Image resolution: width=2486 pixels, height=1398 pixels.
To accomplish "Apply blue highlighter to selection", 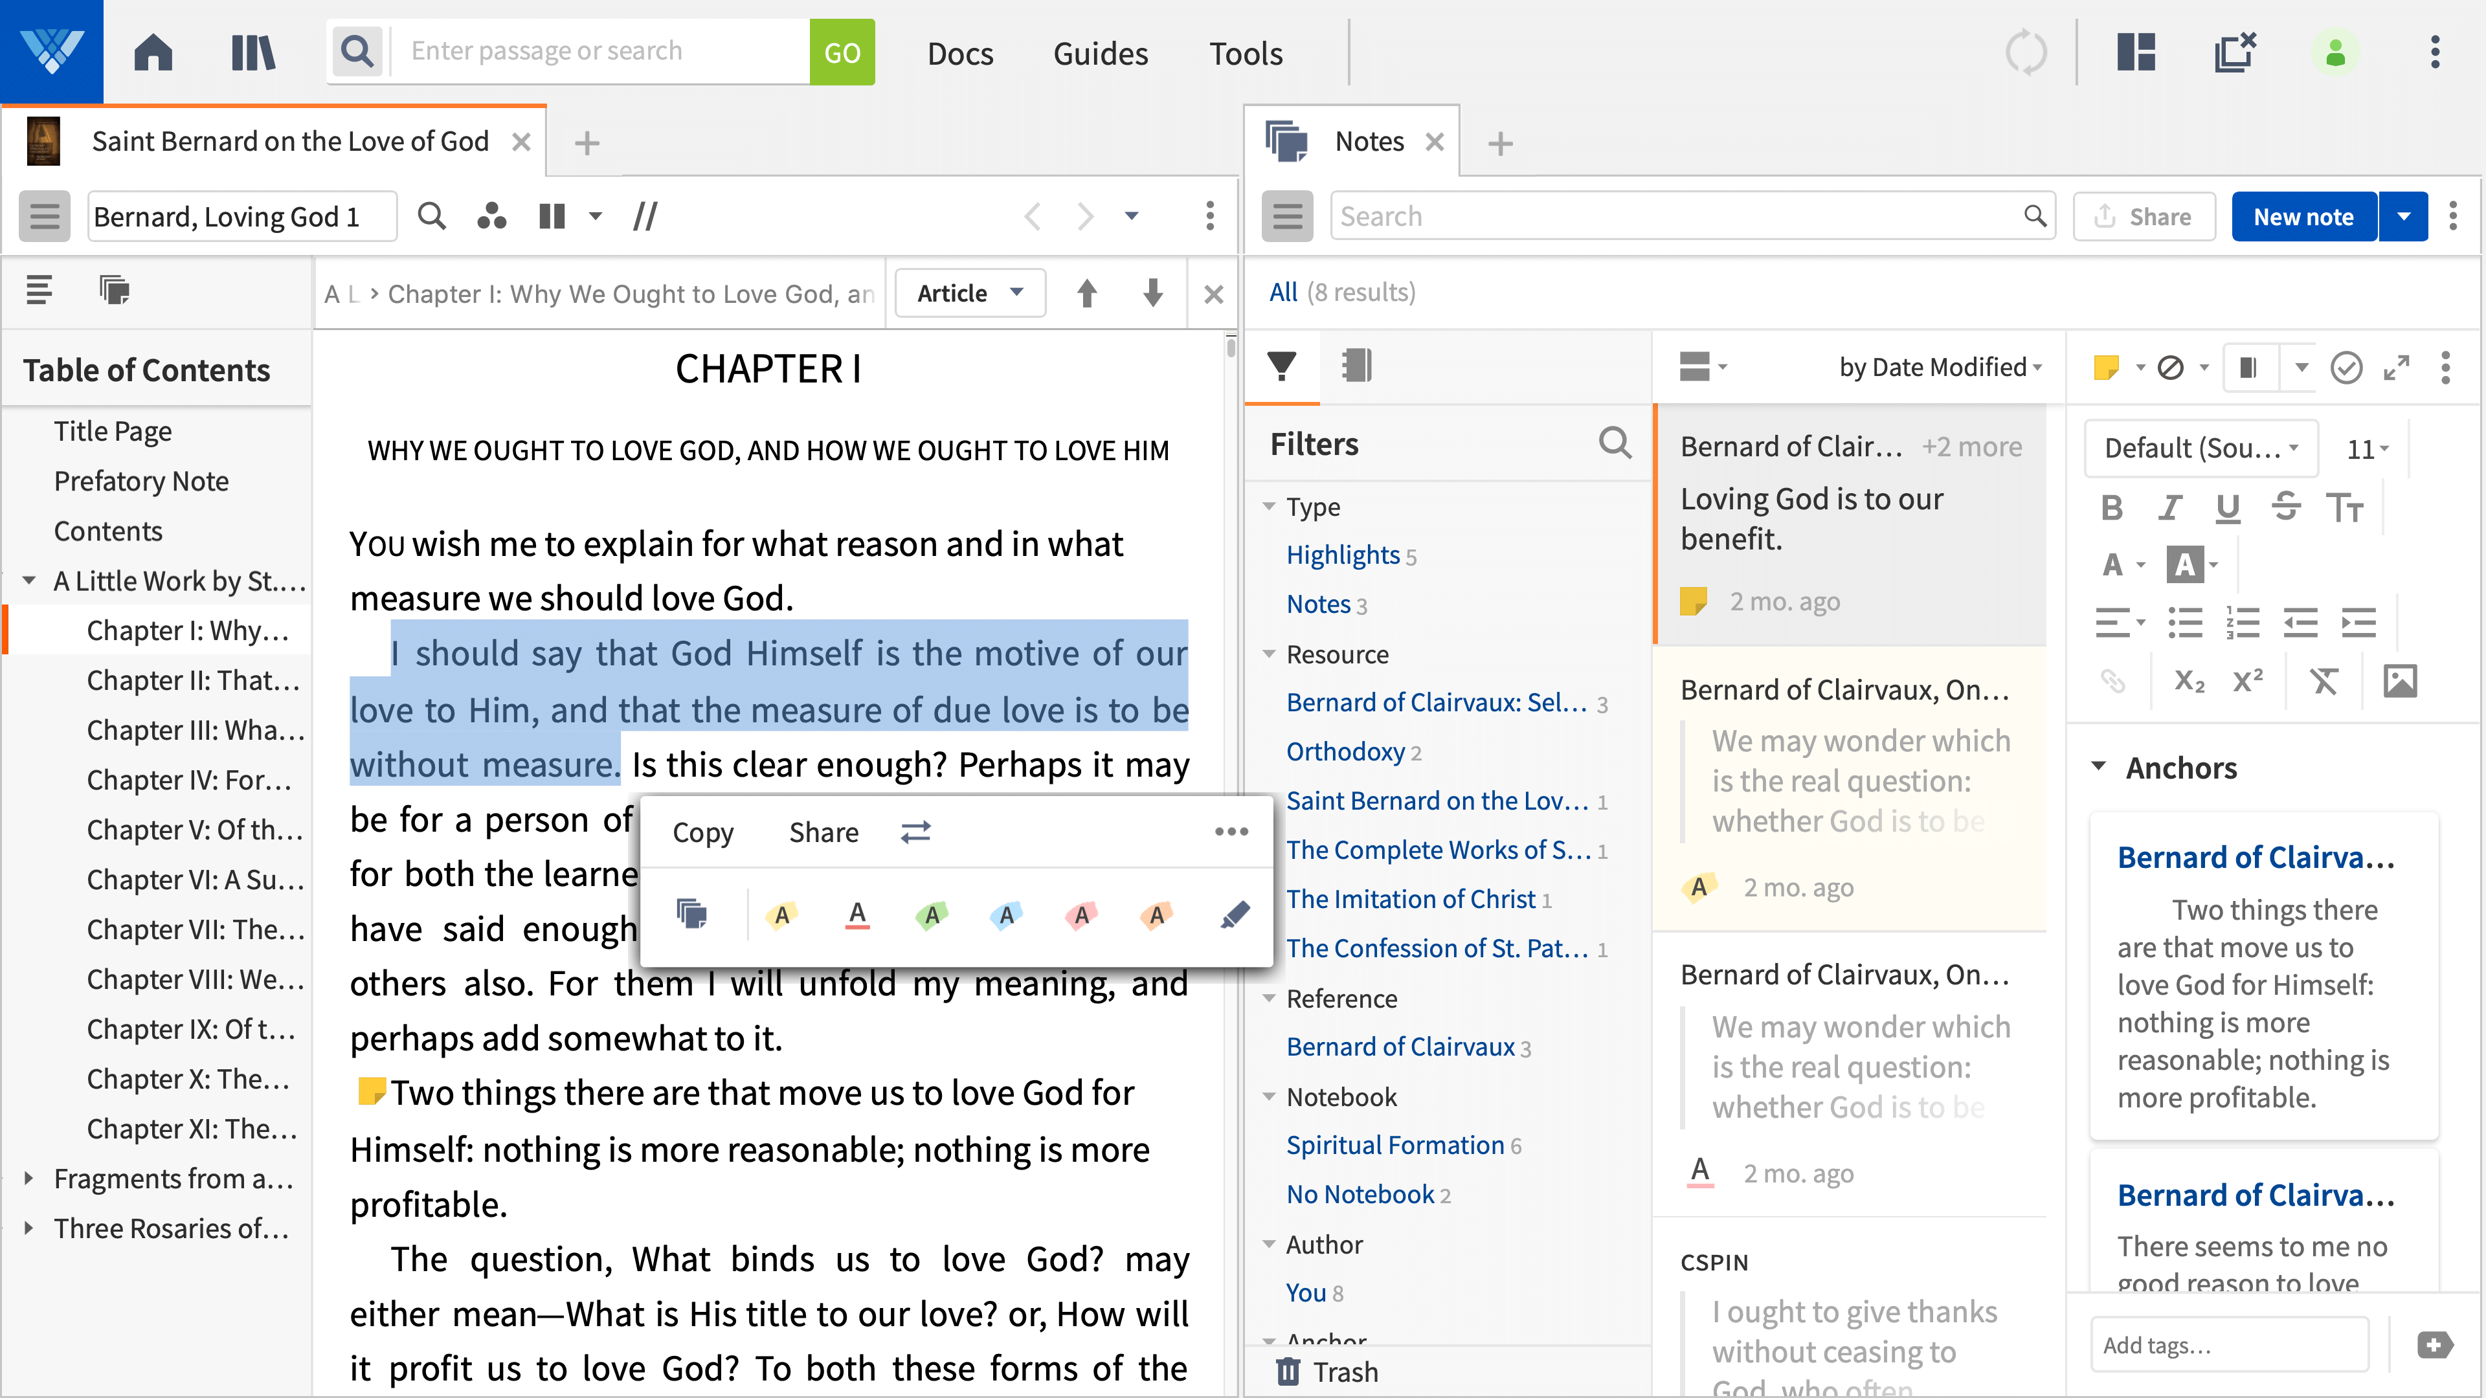I will click(x=1005, y=914).
